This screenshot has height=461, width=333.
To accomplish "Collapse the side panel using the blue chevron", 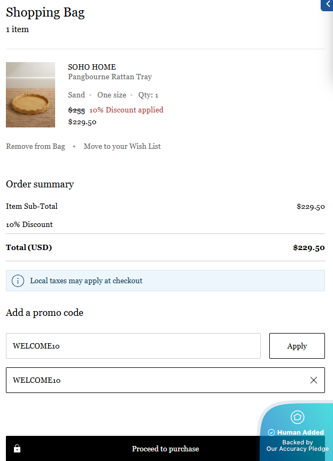I will click(327, 5).
